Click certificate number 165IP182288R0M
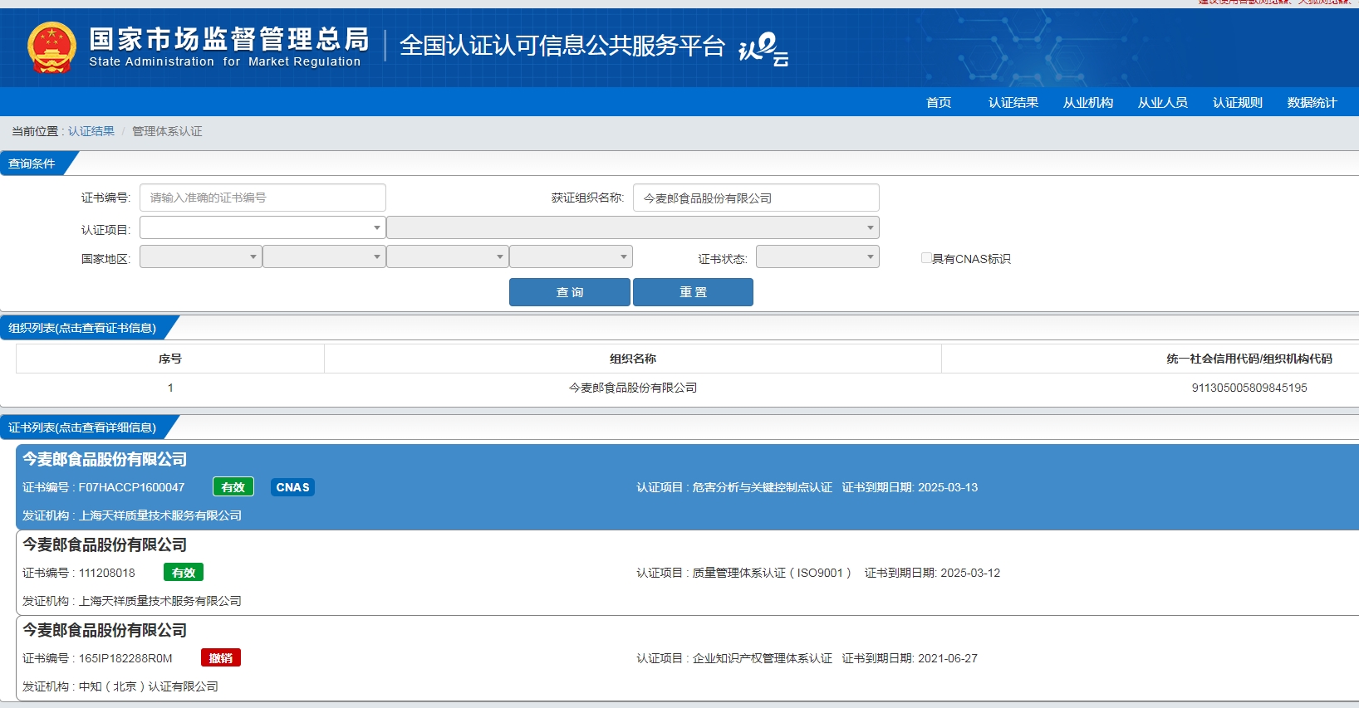 [125, 658]
